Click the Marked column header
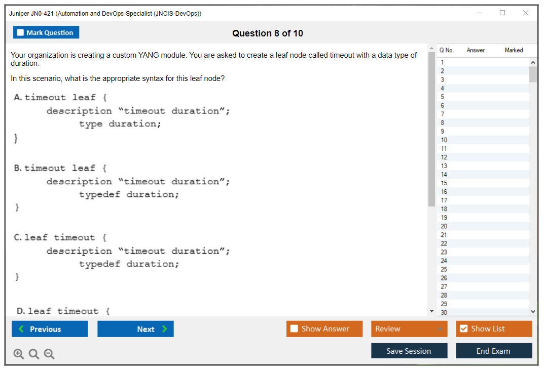Viewport: 545px width, 372px height. tap(514, 50)
